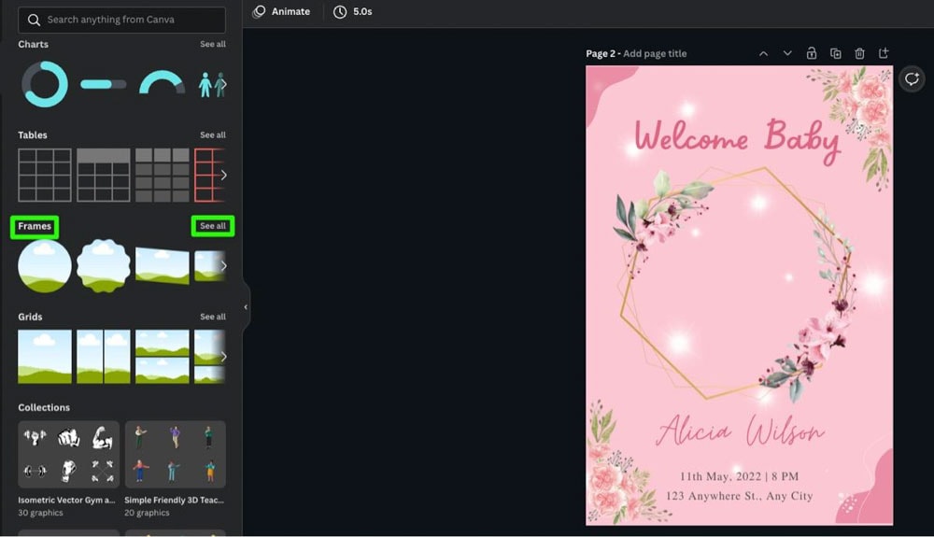
Task: Show more chart options with arrow
Action: coord(223,85)
